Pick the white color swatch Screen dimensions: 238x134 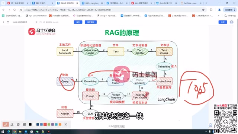pyautogui.click(x=34, y=124)
